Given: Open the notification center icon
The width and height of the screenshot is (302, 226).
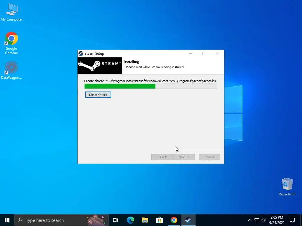Looking at the screenshot, I should click(292, 220).
